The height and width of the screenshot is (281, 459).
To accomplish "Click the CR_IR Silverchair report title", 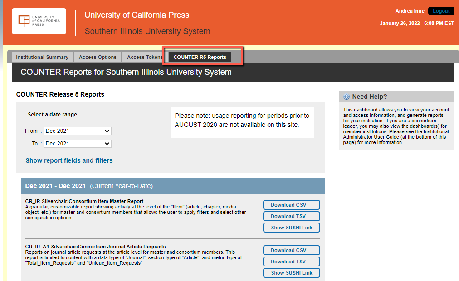I will click(84, 201).
